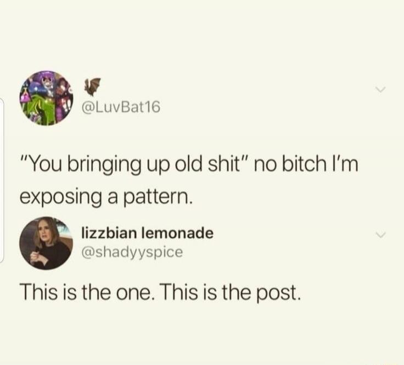Expand the chevron menu on LuvBat16's tweet

click(380, 90)
